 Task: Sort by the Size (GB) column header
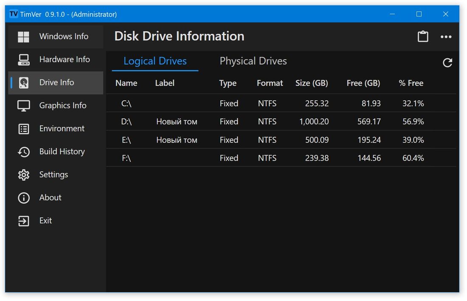click(312, 83)
